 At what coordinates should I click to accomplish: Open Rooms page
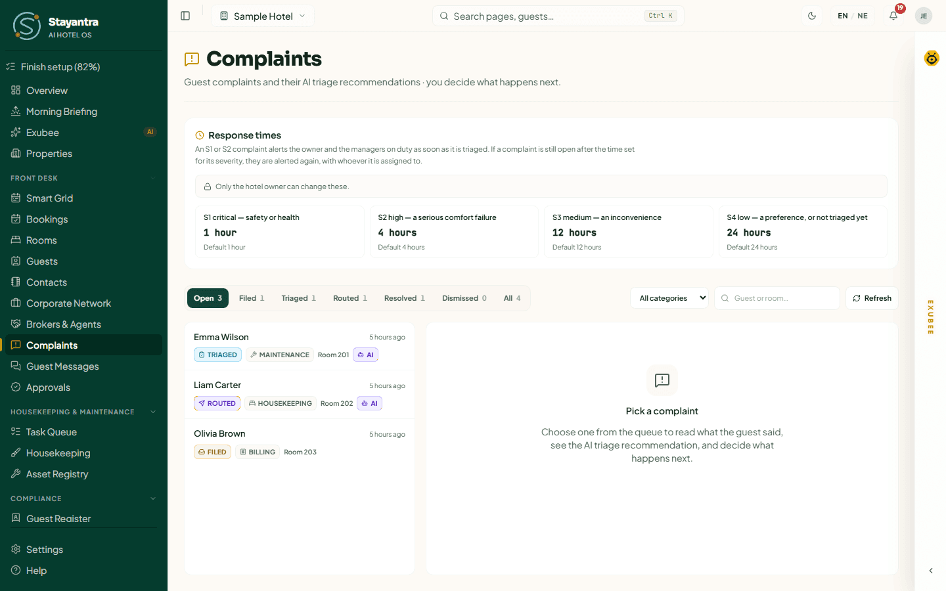[83, 240]
